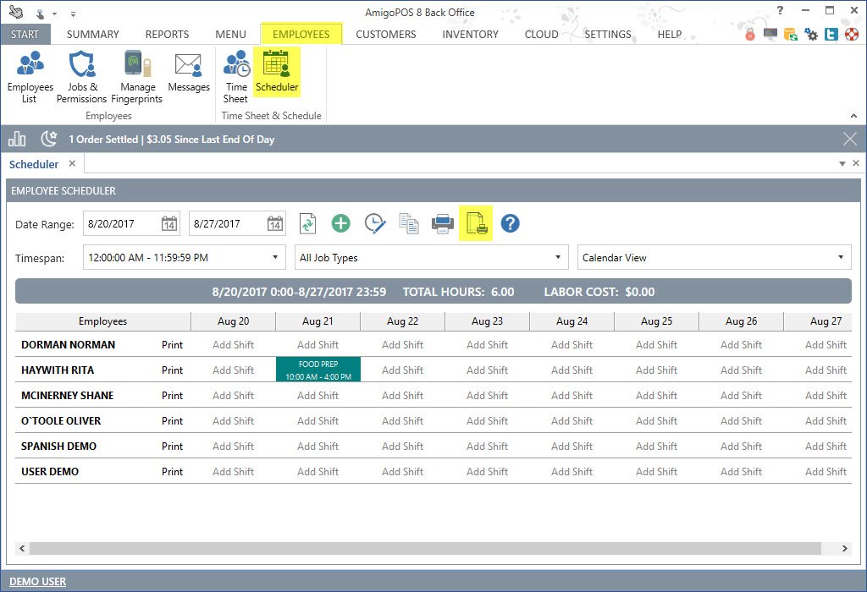
Task: Select the FOOD PREP shift on Aug 21
Action: 318,370
